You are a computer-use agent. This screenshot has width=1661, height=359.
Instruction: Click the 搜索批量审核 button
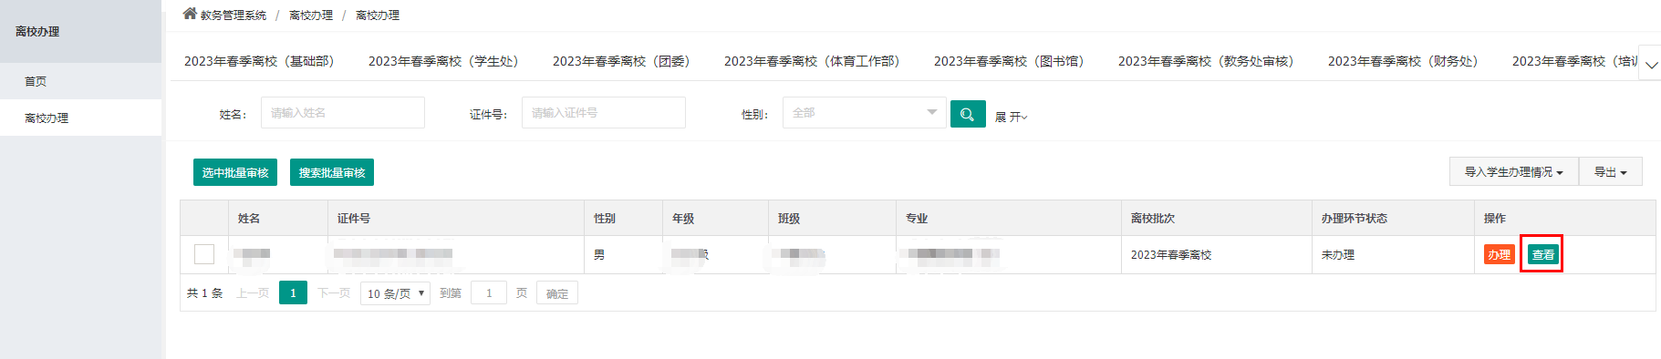(332, 172)
